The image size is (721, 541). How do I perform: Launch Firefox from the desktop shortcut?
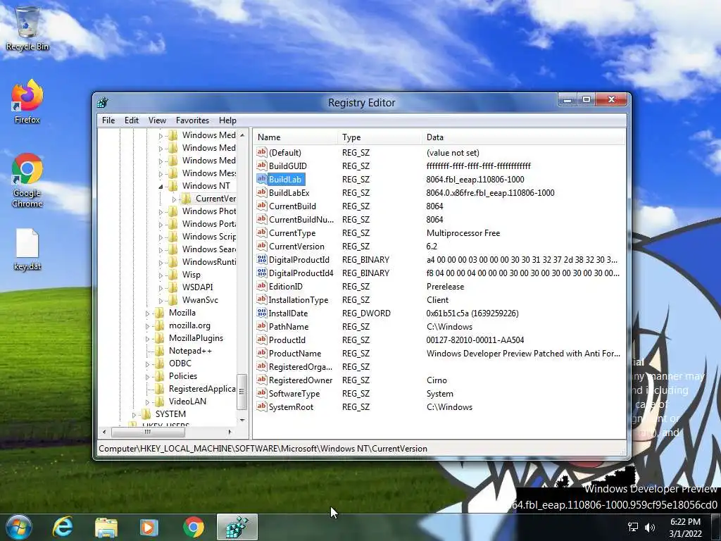[x=27, y=101]
